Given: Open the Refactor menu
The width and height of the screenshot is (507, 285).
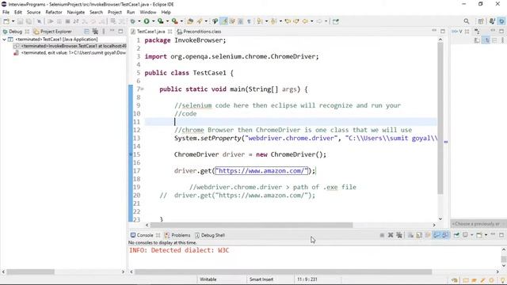Looking at the screenshot, I should 54,13.
